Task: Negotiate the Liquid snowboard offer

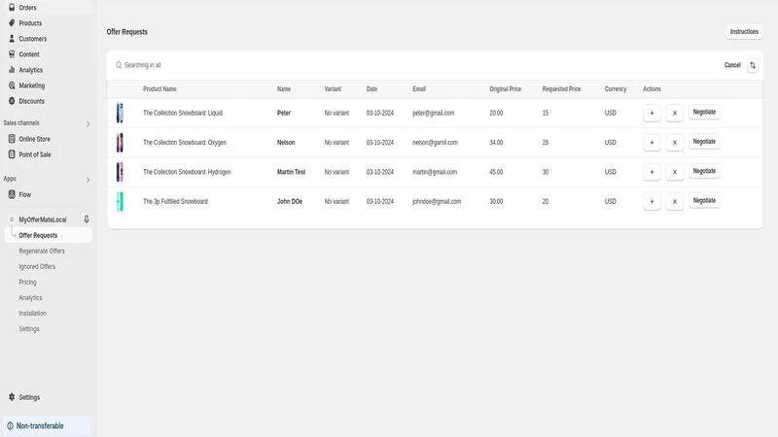Action: pyautogui.click(x=704, y=112)
